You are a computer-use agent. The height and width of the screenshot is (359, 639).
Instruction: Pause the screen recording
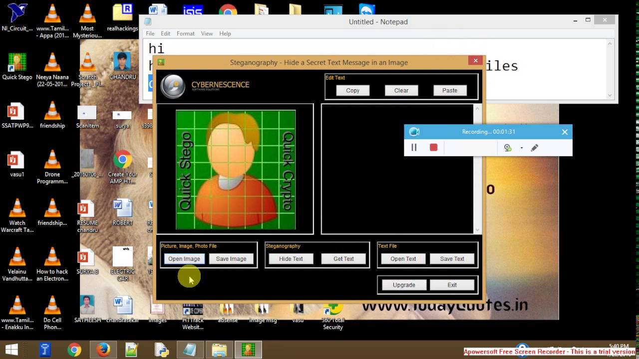pos(414,147)
